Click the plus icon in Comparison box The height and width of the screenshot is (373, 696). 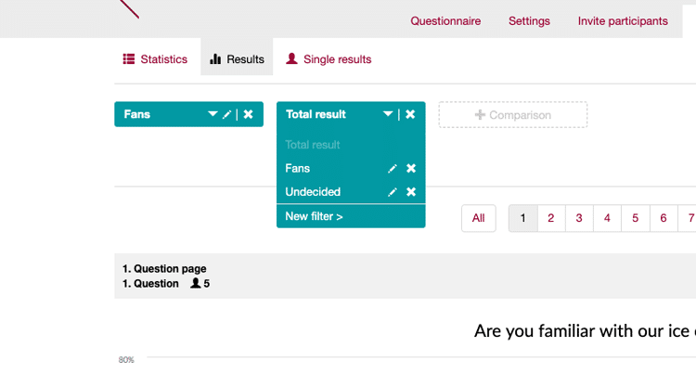[x=480, y=115]
